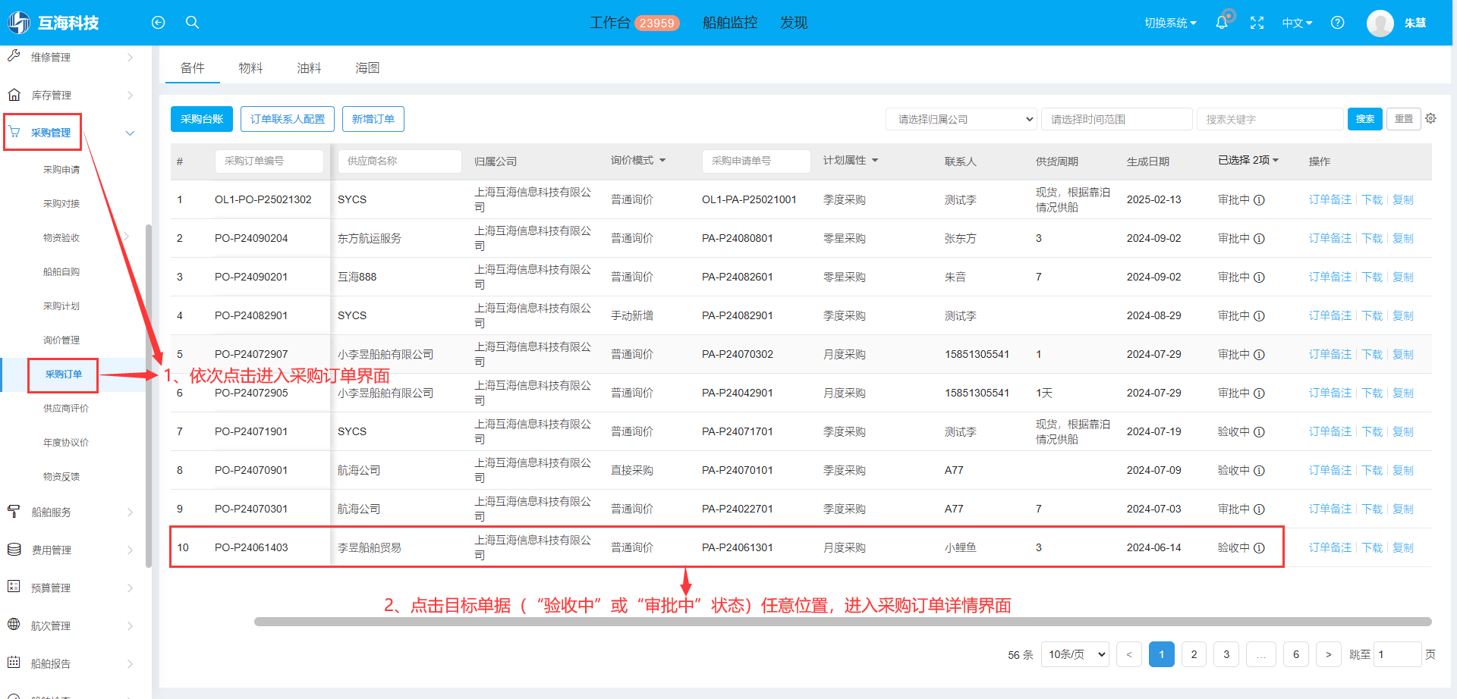Switch to the 物料 tab
Viewport: 1457px width, 699px height.
pyautogui.click(x=250, y=68)
